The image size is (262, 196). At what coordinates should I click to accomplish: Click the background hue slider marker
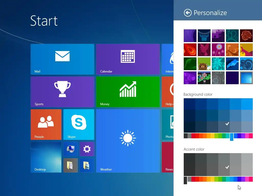232,137
